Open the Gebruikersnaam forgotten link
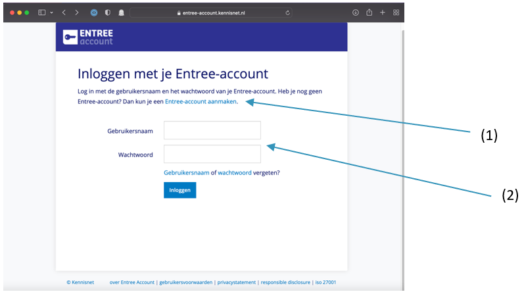 coord(187,172)
